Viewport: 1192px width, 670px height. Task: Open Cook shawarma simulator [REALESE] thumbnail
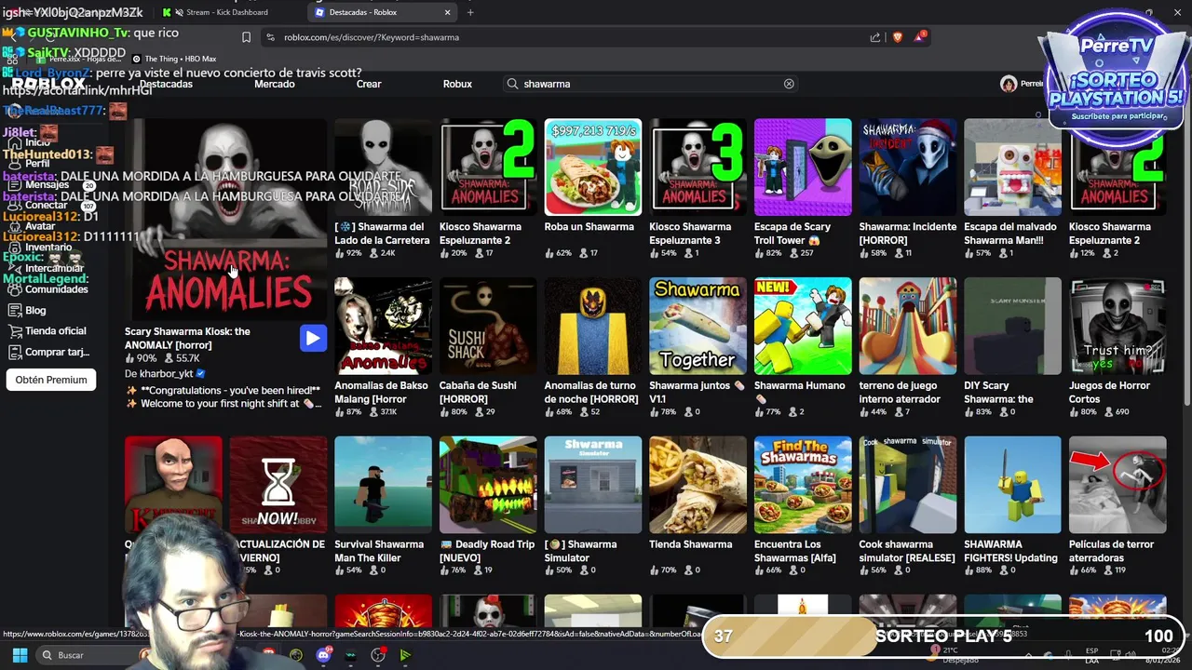click(908, 485)
